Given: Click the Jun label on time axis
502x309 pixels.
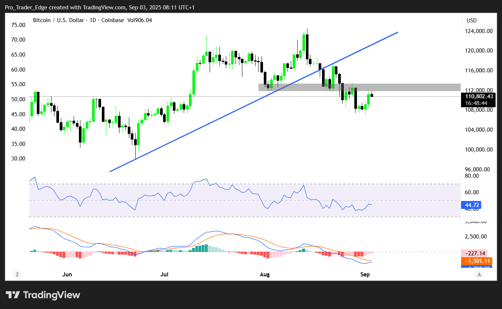Looking at the screenshot, I should (x=67, y=274).
